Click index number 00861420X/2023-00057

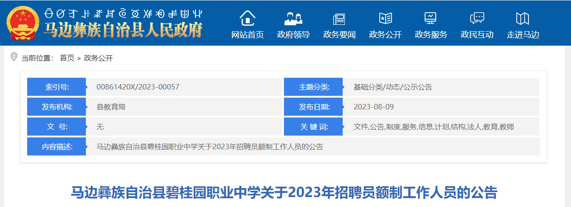click(x=138, y=87)
